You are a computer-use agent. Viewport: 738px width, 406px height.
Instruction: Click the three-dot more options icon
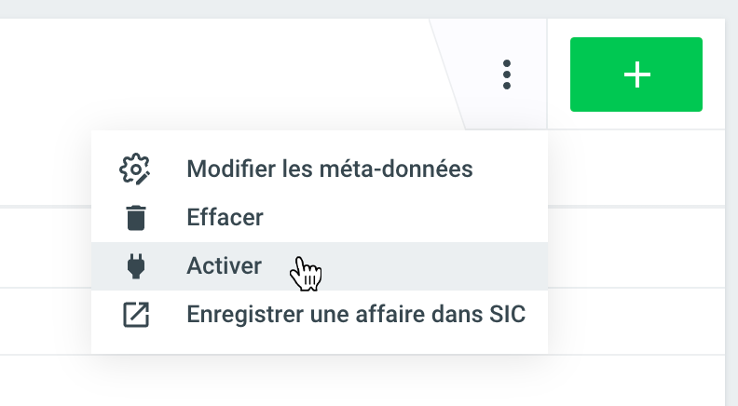point(506,74)
